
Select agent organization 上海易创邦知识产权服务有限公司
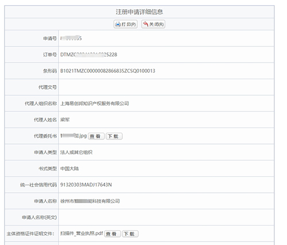point(95,103)
